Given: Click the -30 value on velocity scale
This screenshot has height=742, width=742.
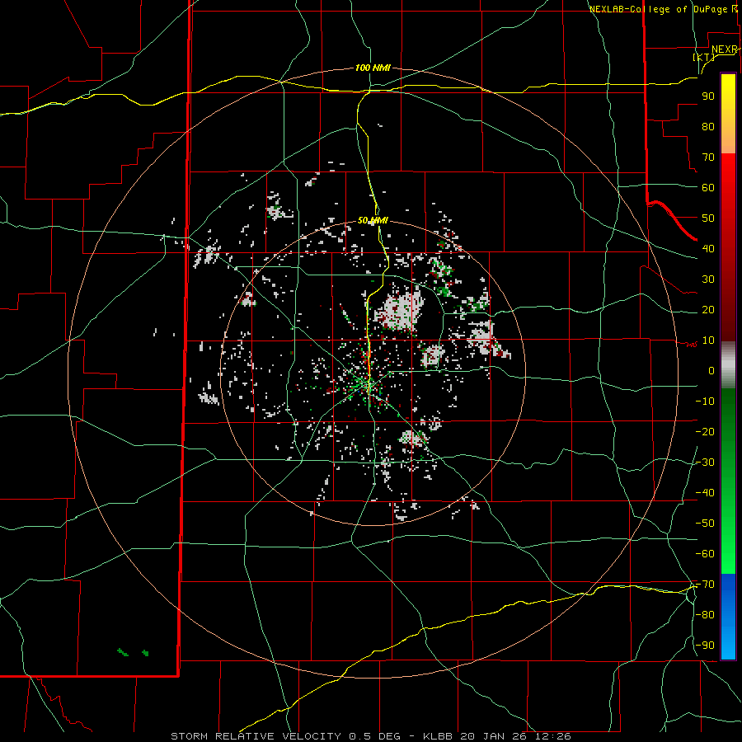Looking at the screenshot, I should point(705,463).
